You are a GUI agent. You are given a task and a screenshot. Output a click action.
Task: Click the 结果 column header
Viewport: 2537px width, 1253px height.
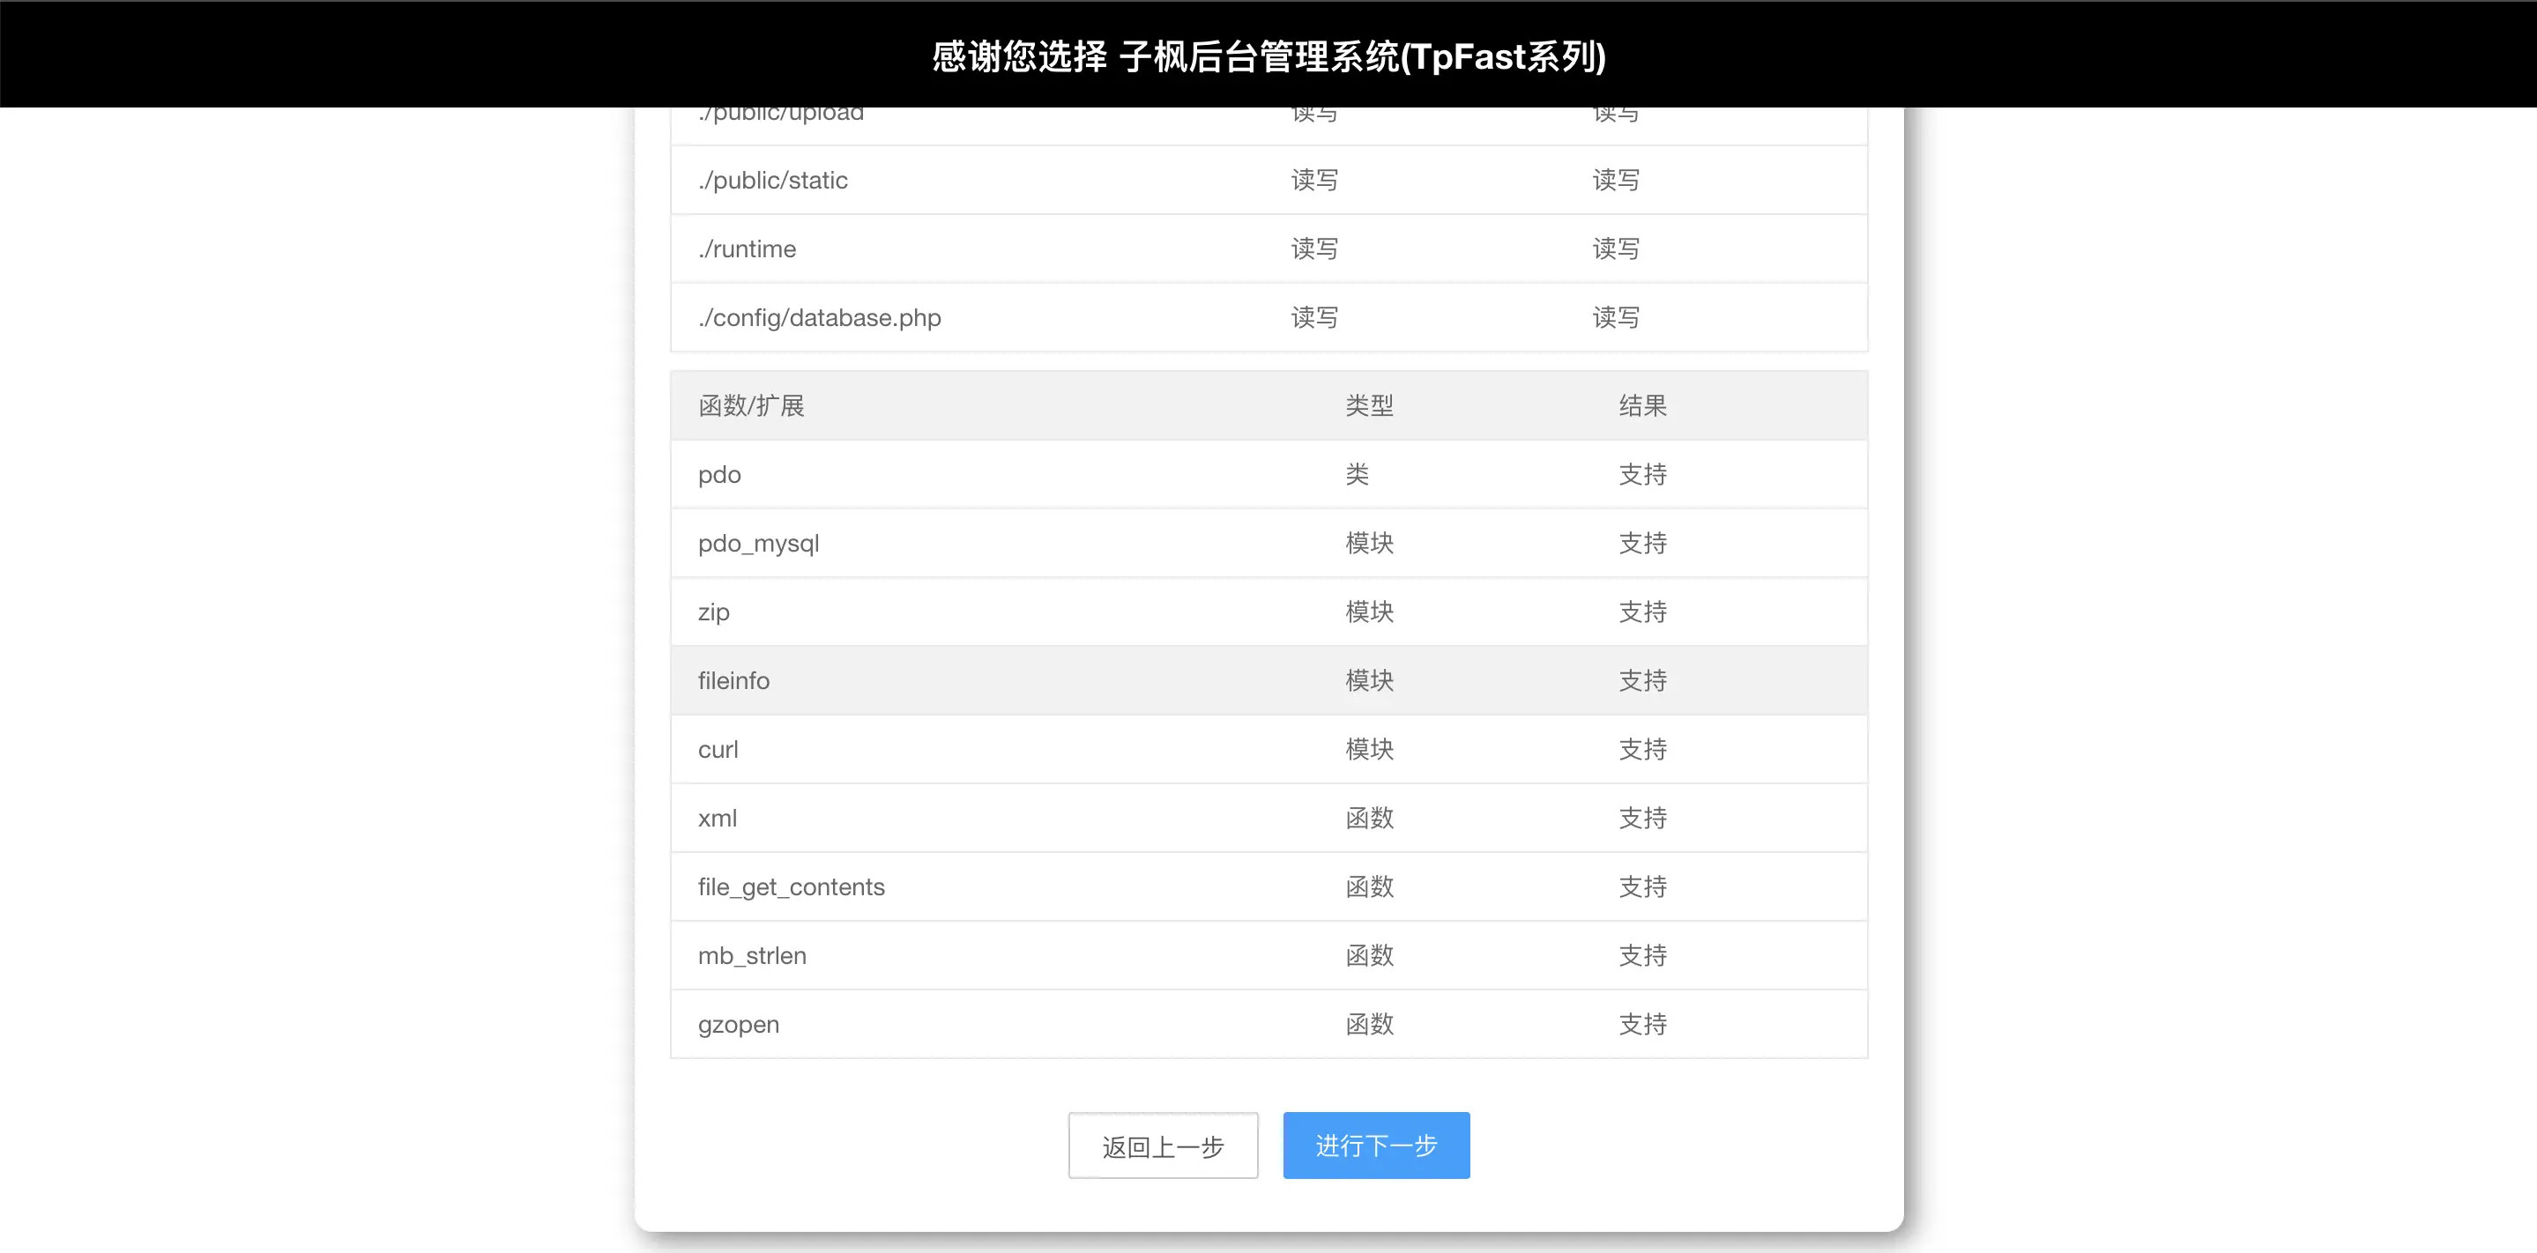click(1641, 405)
